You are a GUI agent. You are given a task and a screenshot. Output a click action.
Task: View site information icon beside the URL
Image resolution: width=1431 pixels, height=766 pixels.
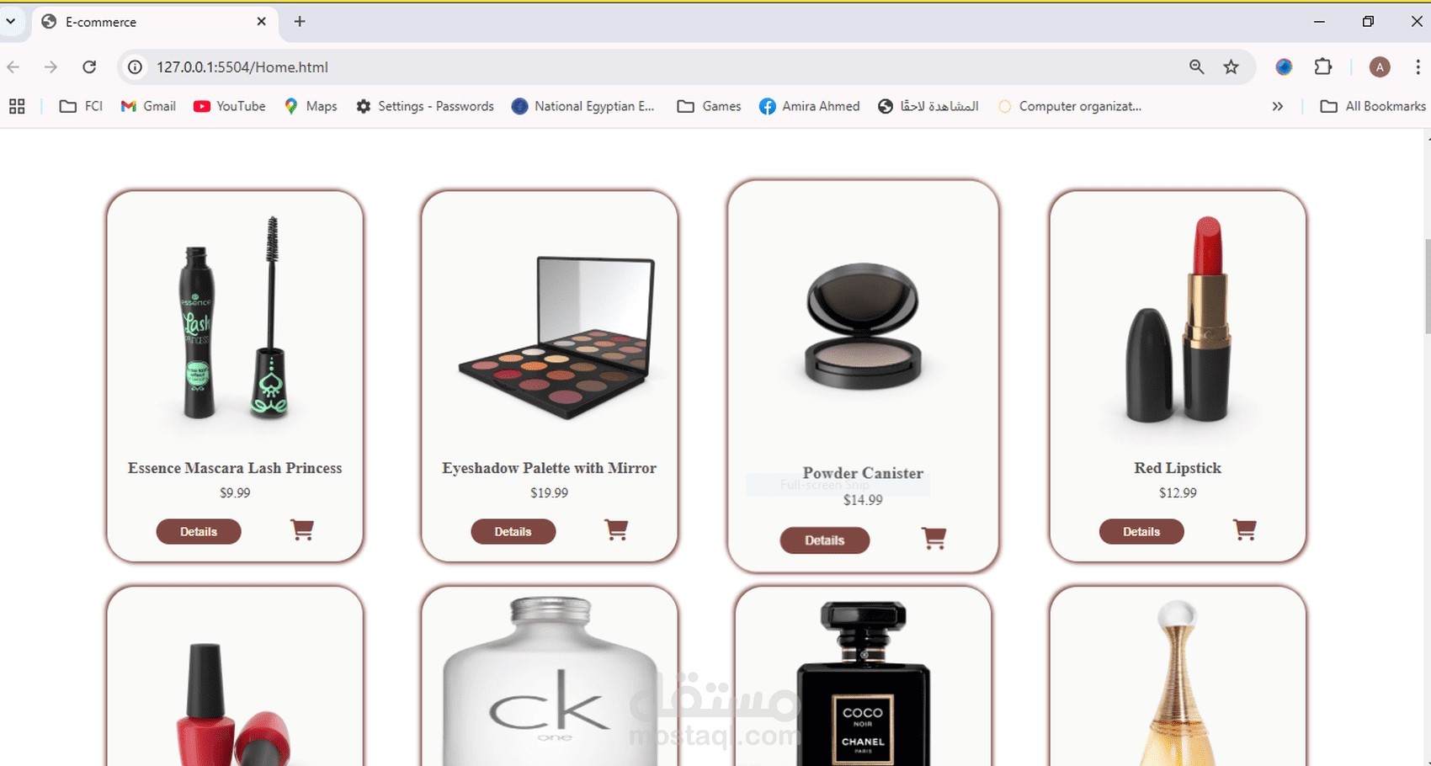(x=135, y=66)
